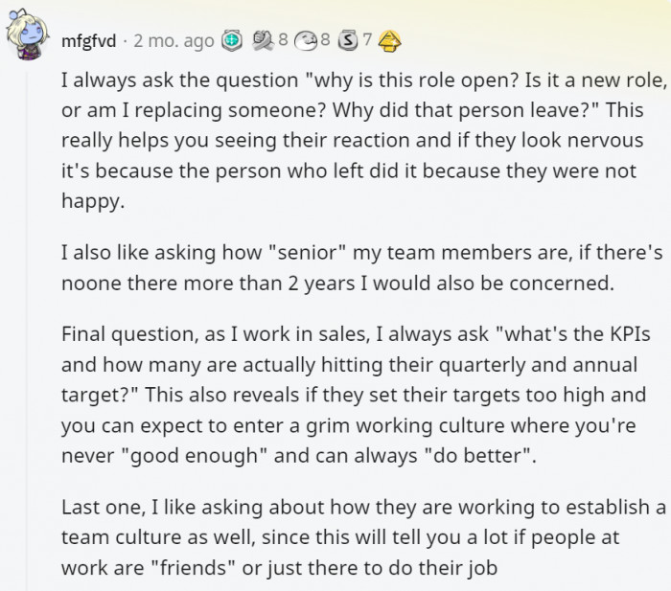Select the Silver 'S' award icon
671x591 pixels.
tap(348, 40)
